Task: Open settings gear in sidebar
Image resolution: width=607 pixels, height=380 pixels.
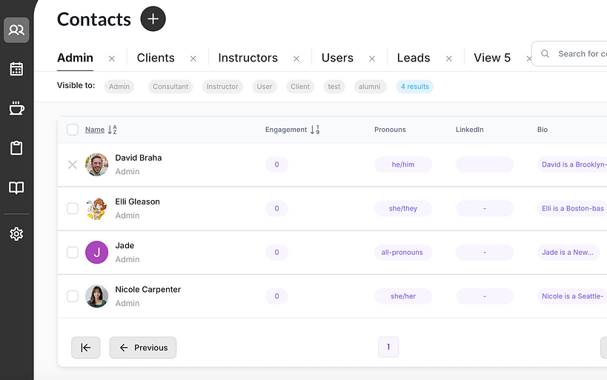Action: click(x=16, y=234)
